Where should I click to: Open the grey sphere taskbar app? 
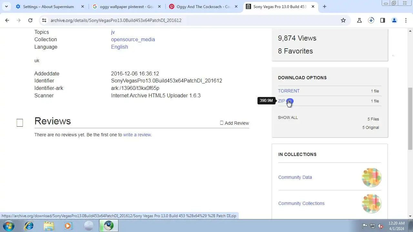(x=88, y=226)
